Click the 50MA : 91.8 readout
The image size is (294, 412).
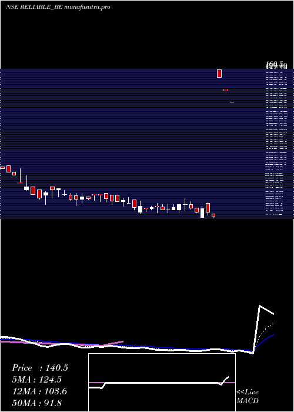[37, 403]
